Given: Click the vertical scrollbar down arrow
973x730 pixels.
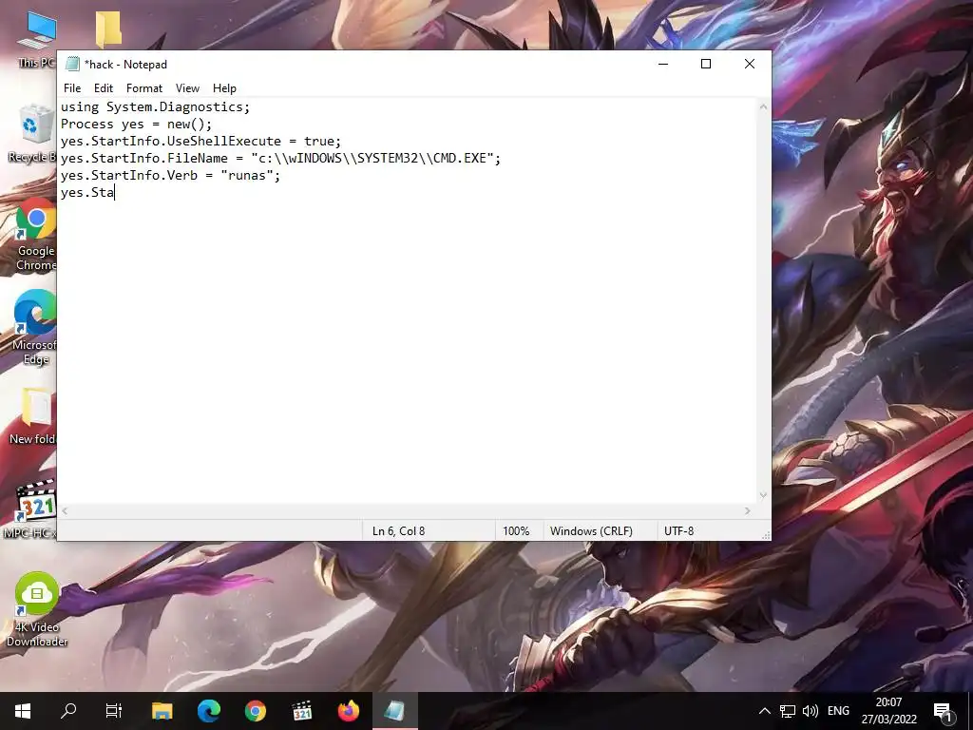Looking at the screenshot, I should pyautogui.click(x=763, y=495).
